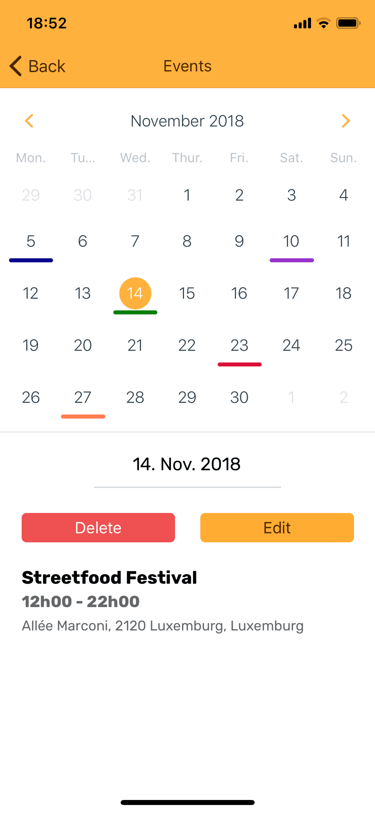This screenshot has width=375, height=813.
Task: Advance to next month with right chevron
Action: 346,121
